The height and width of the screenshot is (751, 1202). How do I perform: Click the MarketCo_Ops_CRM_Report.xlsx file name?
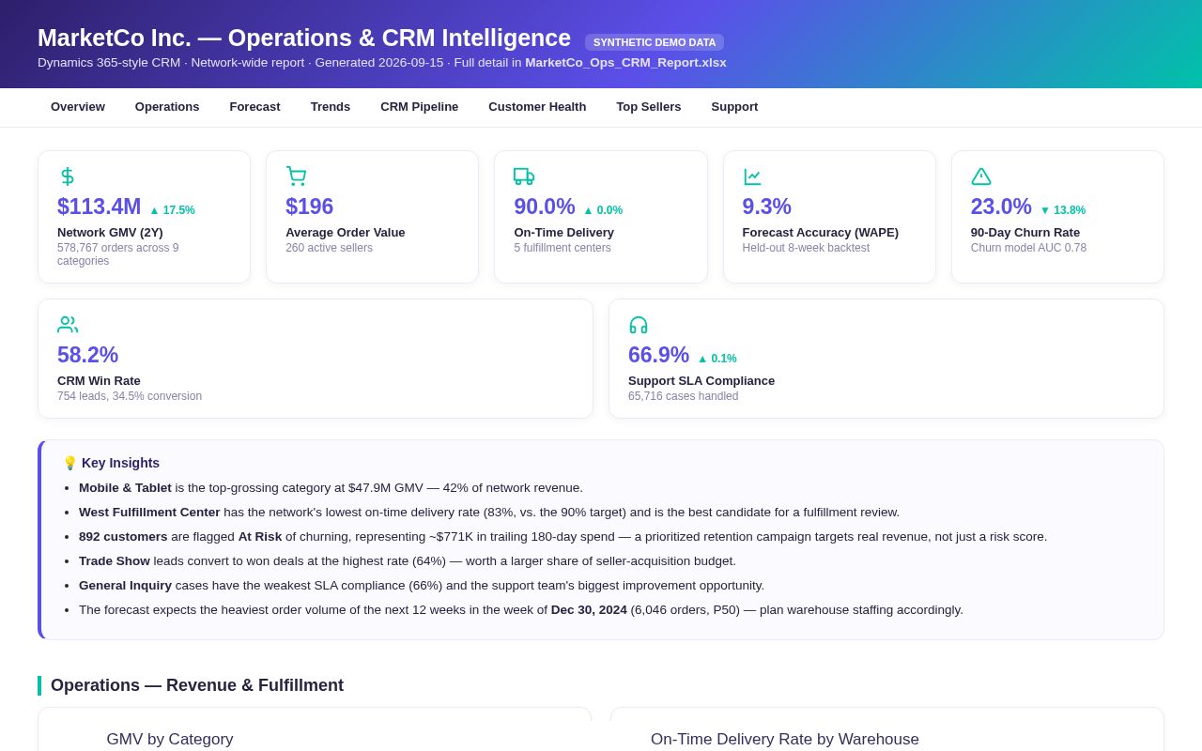point(625,63)
